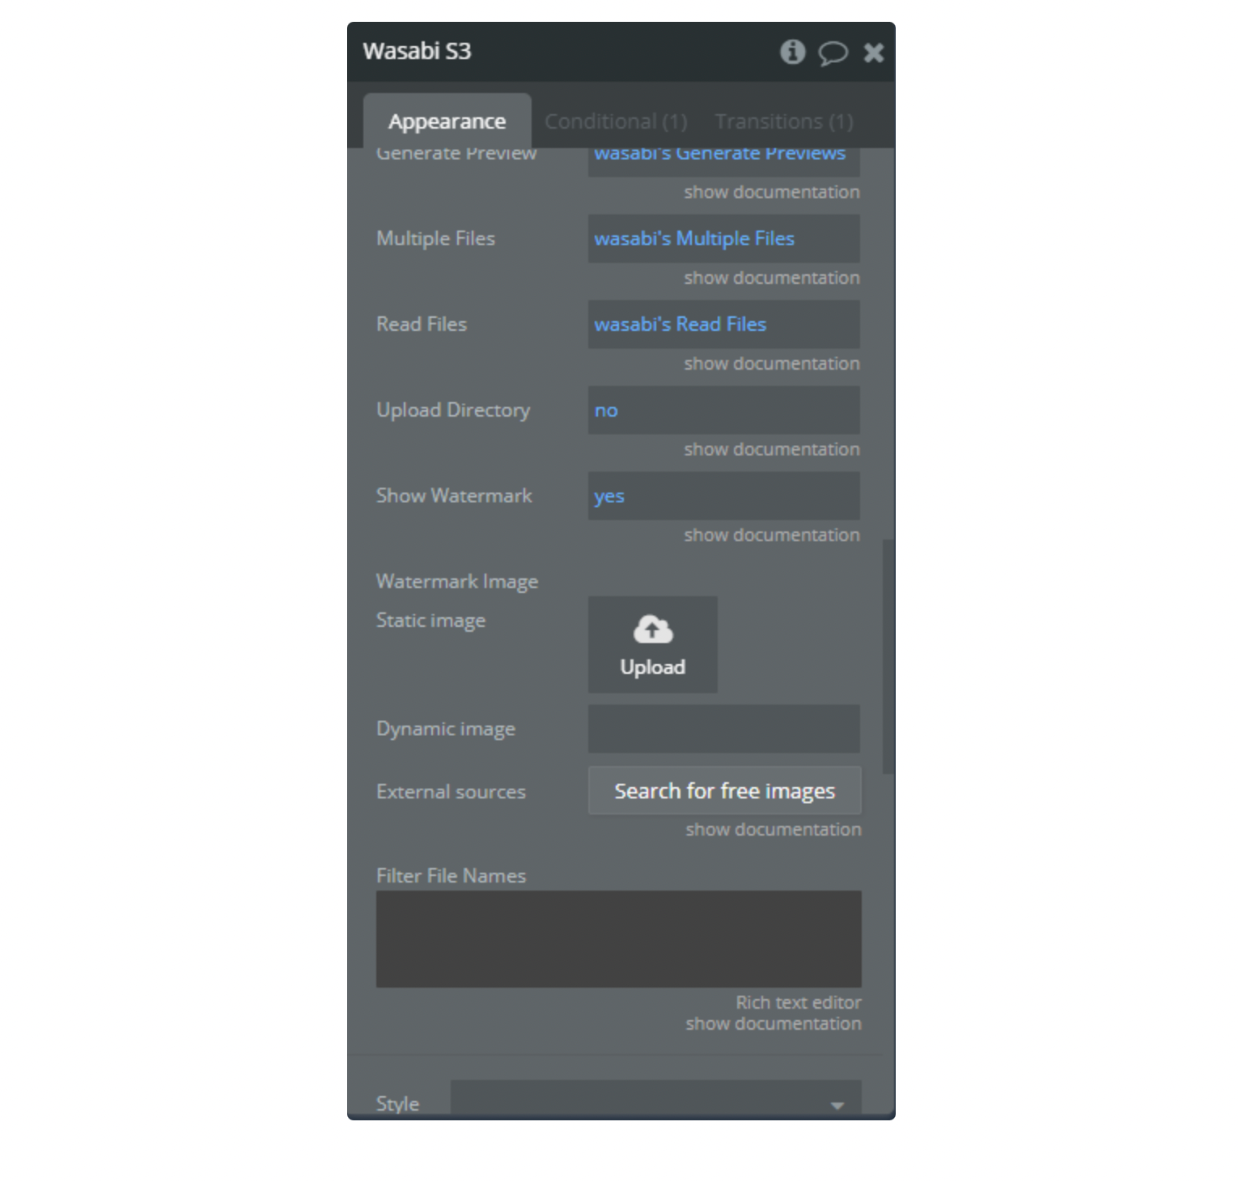Edit wasabi's Read Files expression
1238x1181 pixels.
(723, 324)
